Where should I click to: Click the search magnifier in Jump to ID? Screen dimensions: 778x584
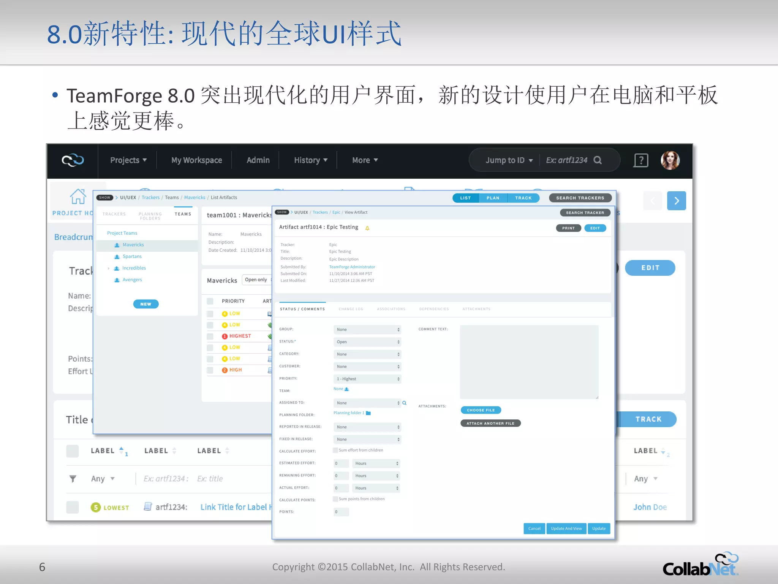(x=598, y=160)
